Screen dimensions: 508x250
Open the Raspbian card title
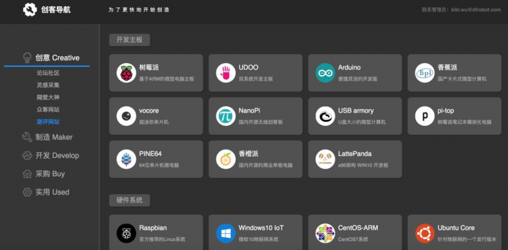coord(153,228)
